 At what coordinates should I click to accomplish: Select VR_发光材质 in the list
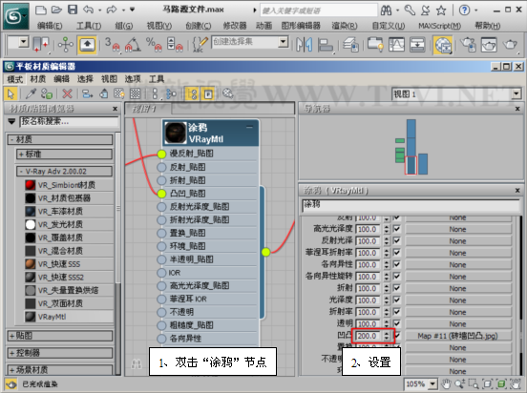pos(69,224)
